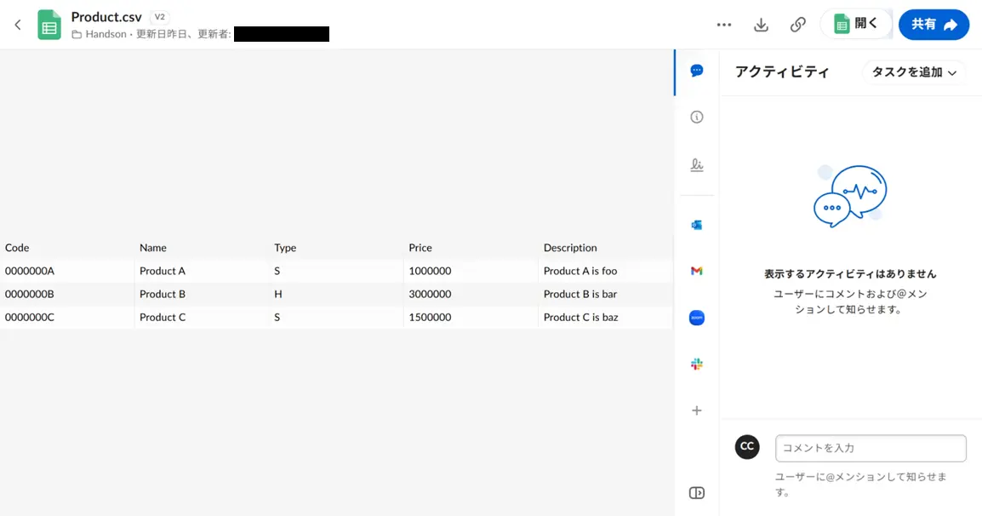The height and width of the screenshot is (516, 982).
Task: Select cell Product A is foo
Action: click(x=606, y=271)
